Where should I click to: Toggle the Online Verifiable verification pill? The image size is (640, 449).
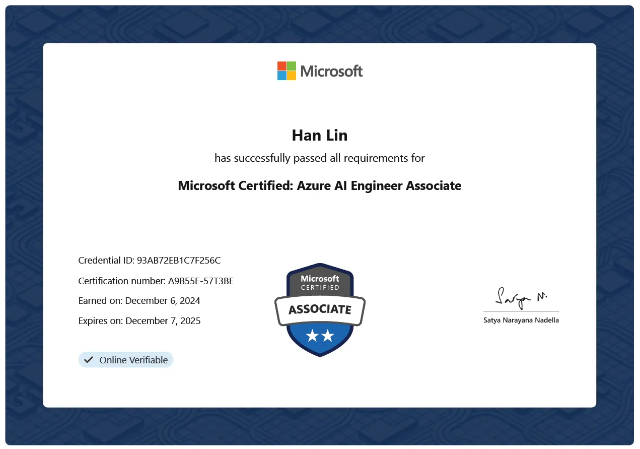pyautogui.click(x=125, y=359)
